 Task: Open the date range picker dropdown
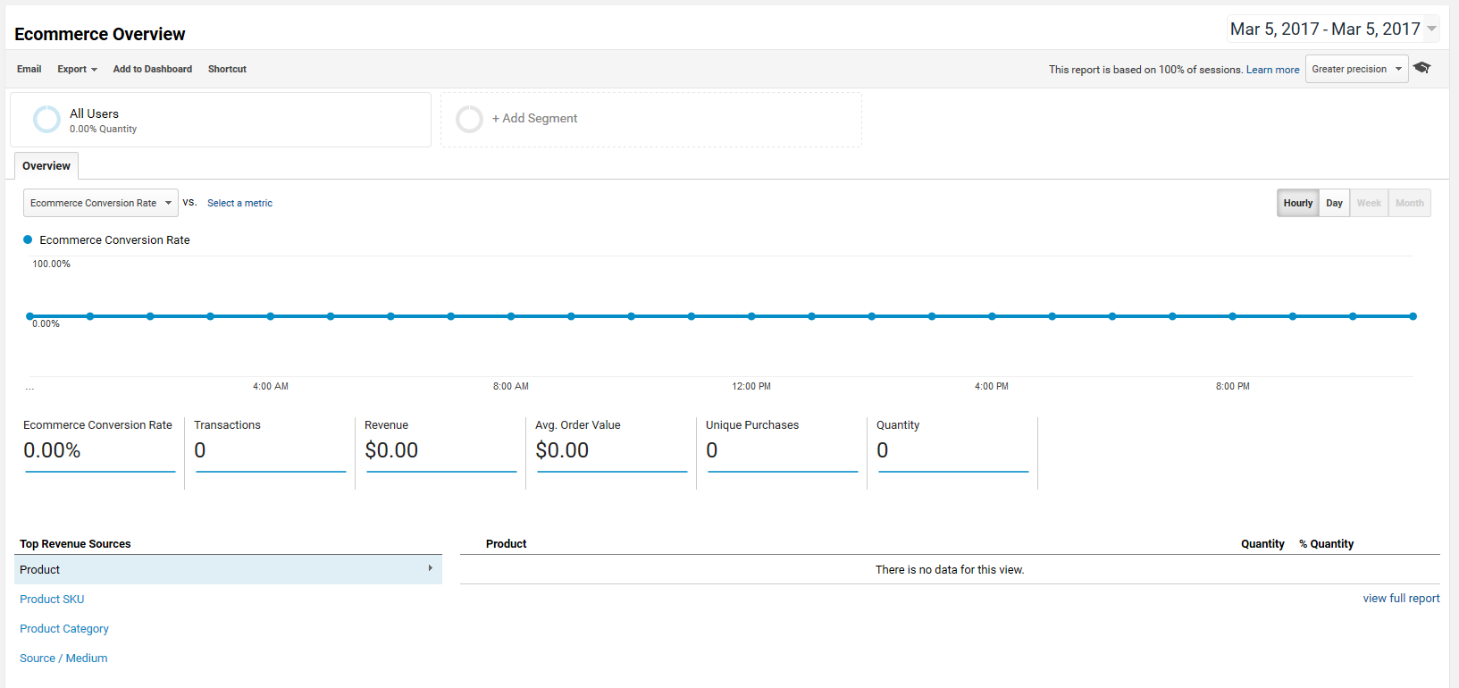click(x=1333, y=29)
